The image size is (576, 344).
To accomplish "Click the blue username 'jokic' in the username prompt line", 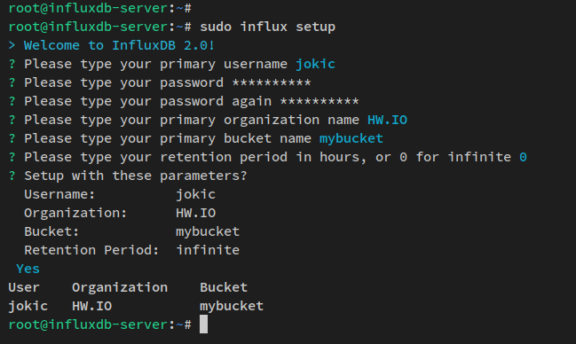I will coord(315,64).
